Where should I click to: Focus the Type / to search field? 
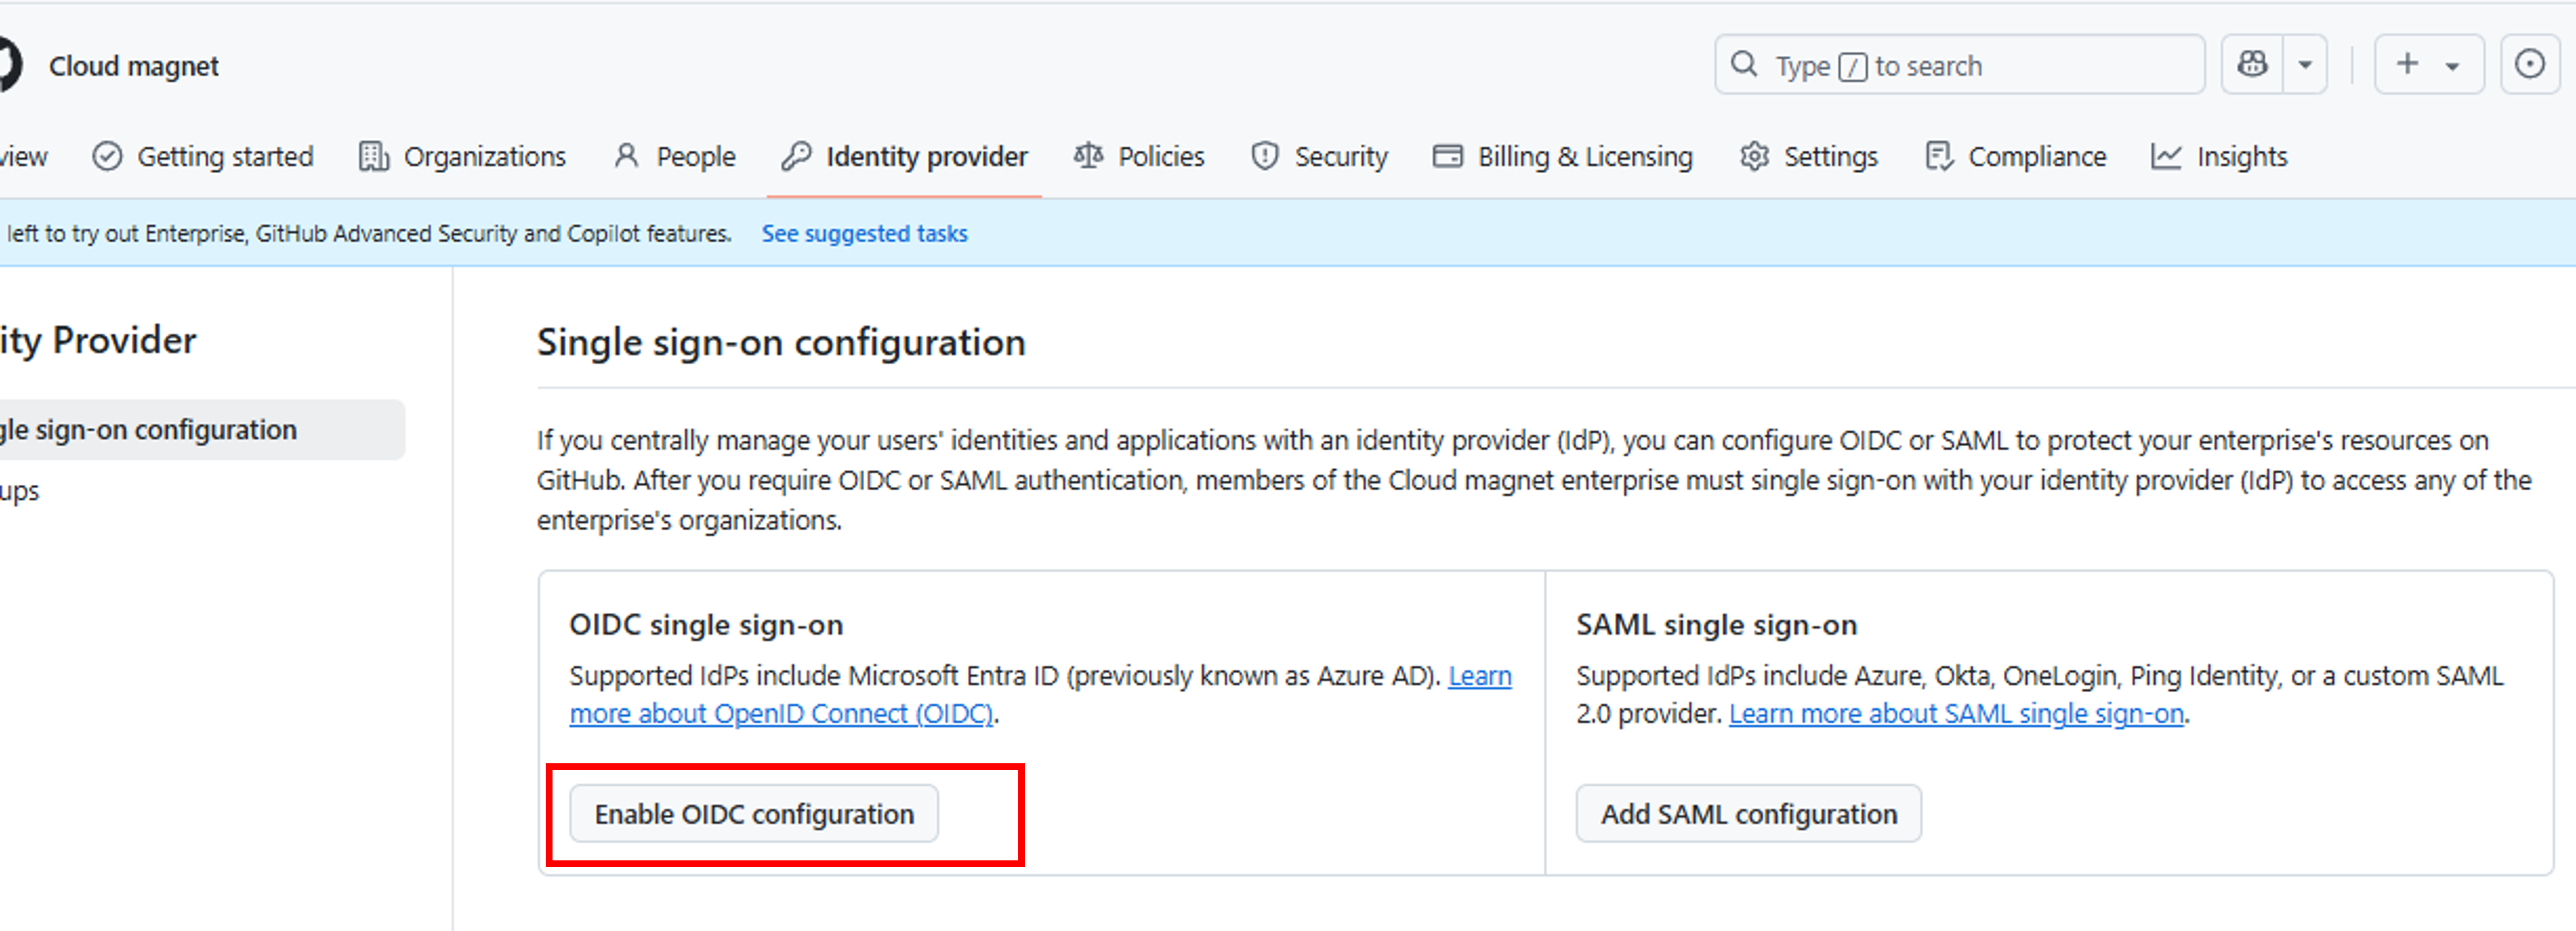pyautogui.click(x=1959, y=65)
